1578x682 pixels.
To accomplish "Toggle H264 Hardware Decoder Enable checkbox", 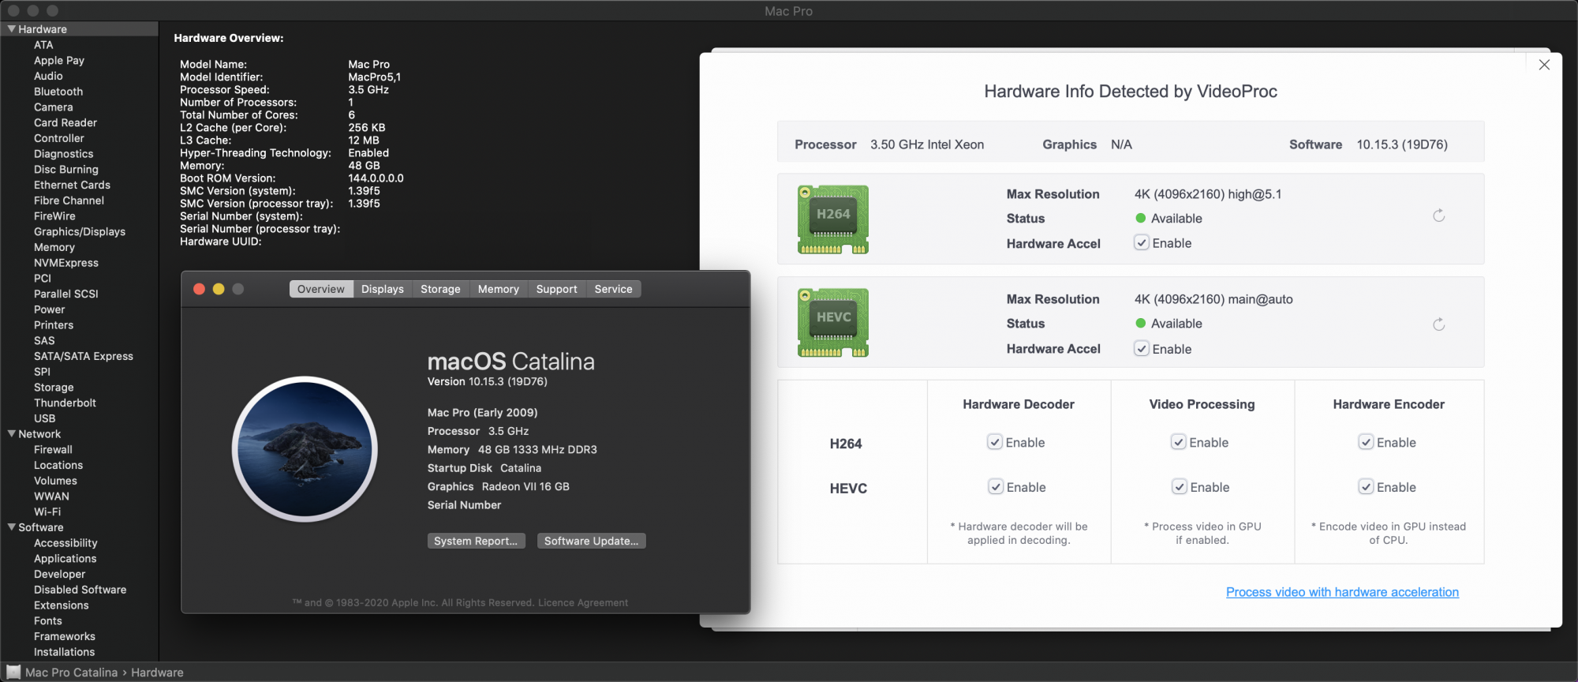I will coord(995,442).
